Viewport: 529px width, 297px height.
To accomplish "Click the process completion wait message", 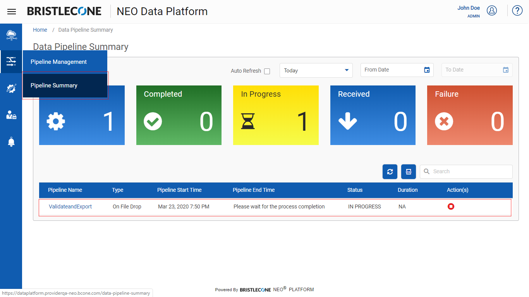I will tap(279, 207).
